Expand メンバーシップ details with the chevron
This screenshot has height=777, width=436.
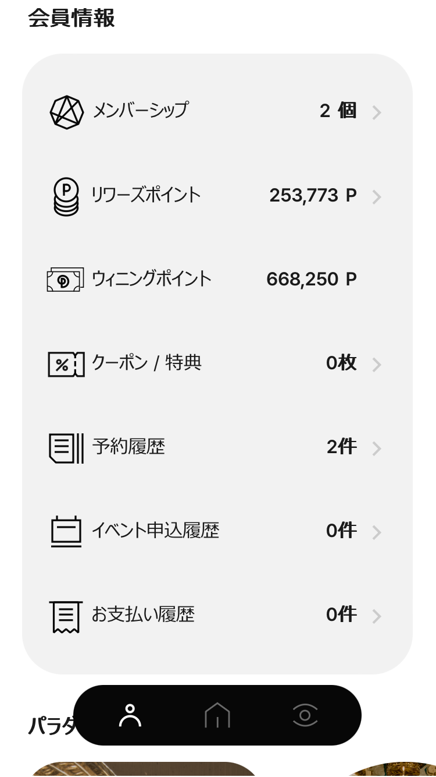click(377, 112)
